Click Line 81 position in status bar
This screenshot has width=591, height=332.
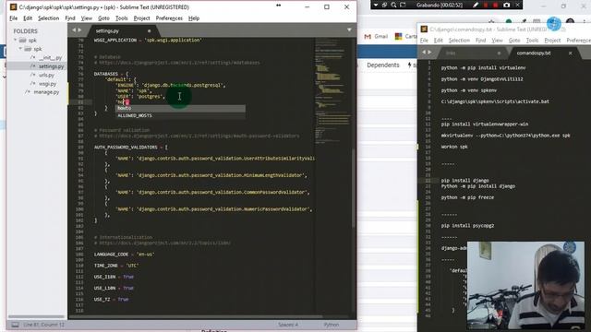(x=43, y=325)
